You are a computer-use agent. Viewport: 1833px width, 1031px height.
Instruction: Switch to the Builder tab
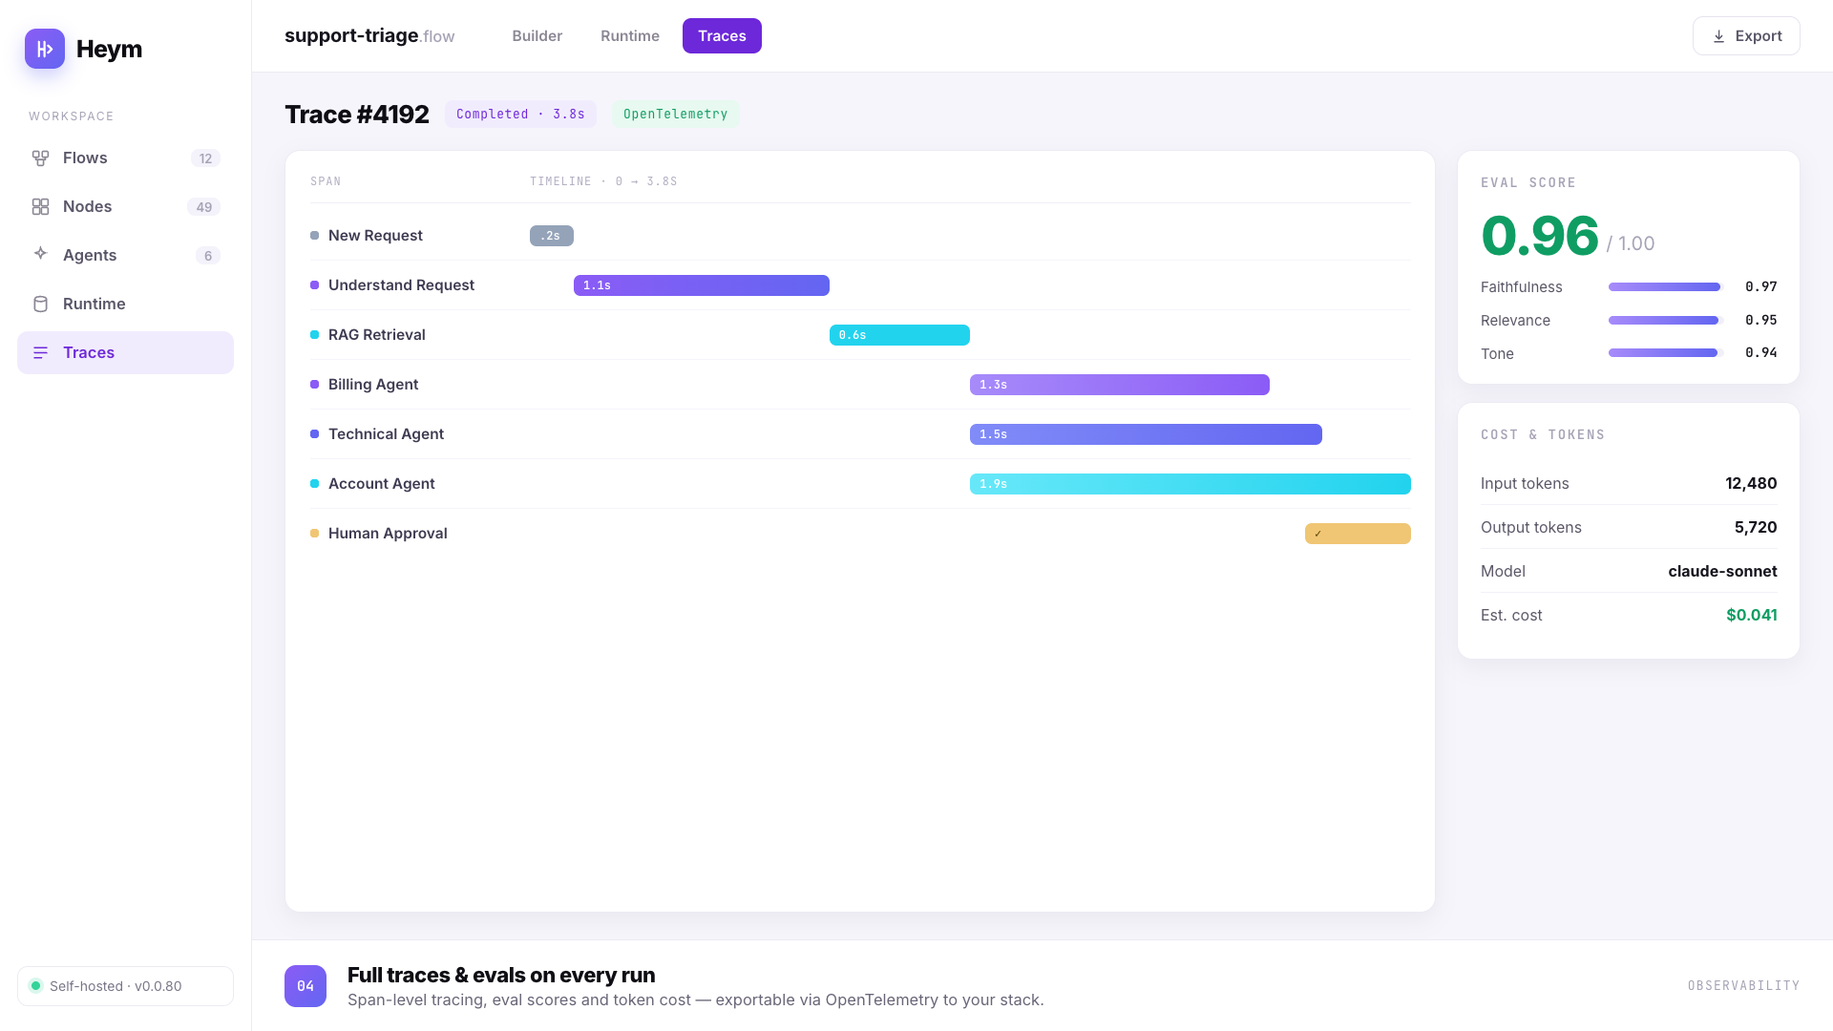(x=537, y=36)
